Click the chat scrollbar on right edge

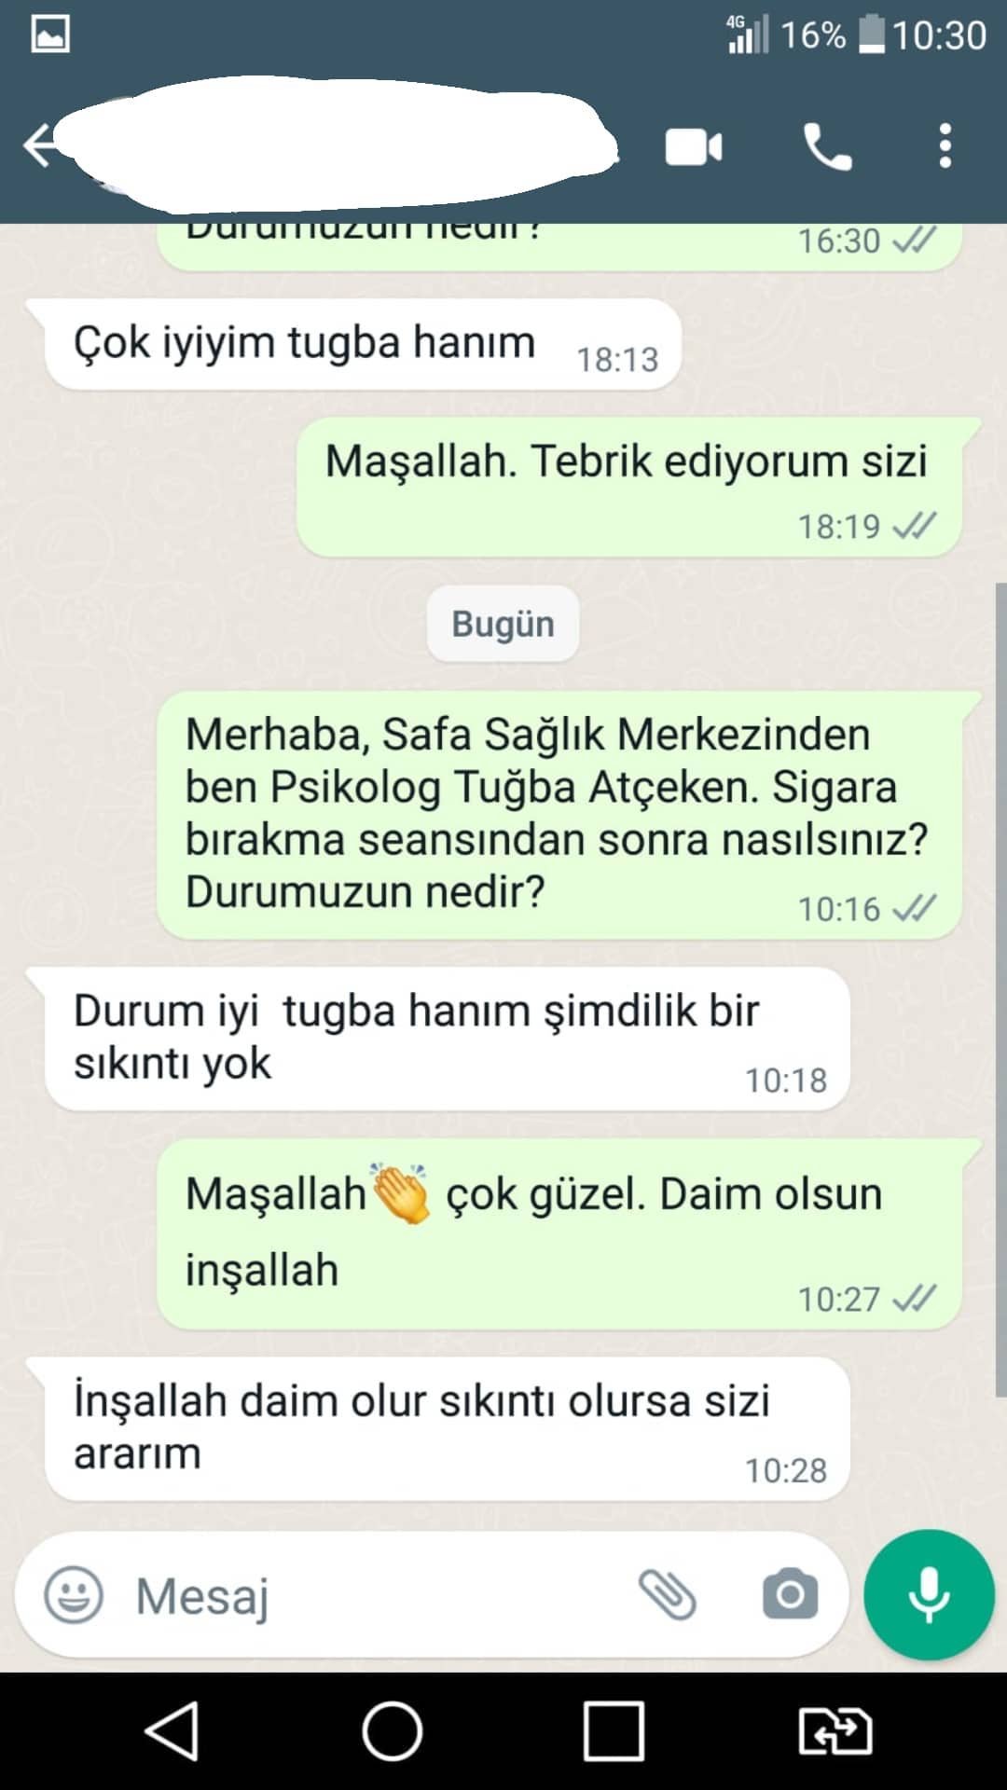1000,989
